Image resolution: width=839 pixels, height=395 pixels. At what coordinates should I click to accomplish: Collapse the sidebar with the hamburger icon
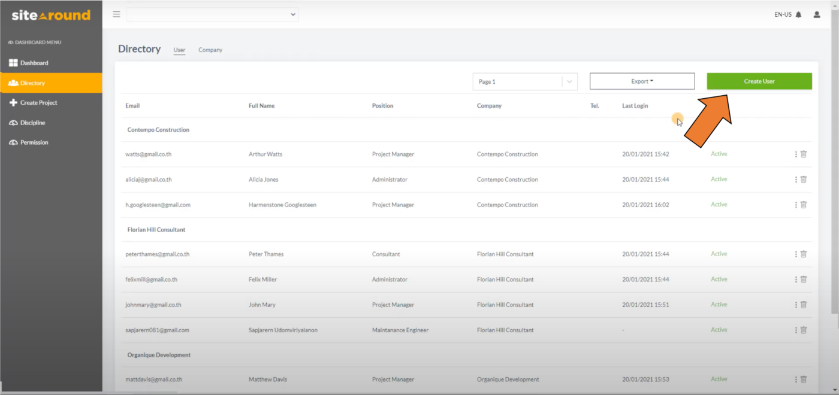click(116, 14)
